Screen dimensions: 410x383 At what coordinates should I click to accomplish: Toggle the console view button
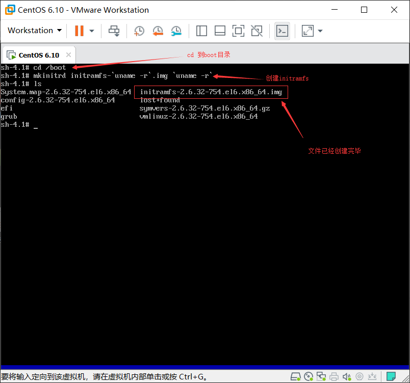click(x=282, y=31)
